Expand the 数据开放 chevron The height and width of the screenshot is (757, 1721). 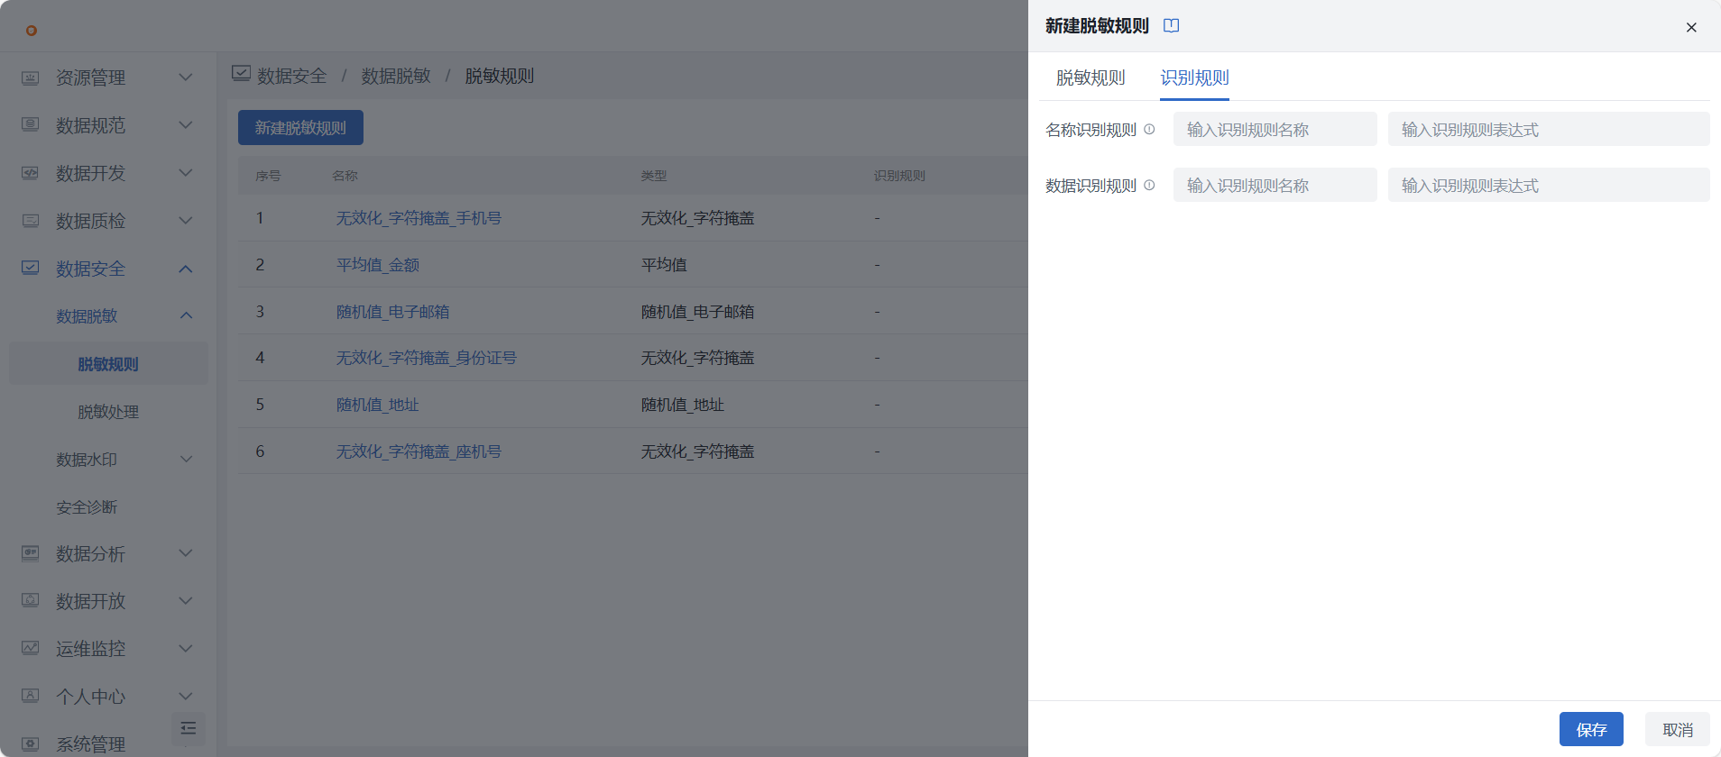click(186, 600)
